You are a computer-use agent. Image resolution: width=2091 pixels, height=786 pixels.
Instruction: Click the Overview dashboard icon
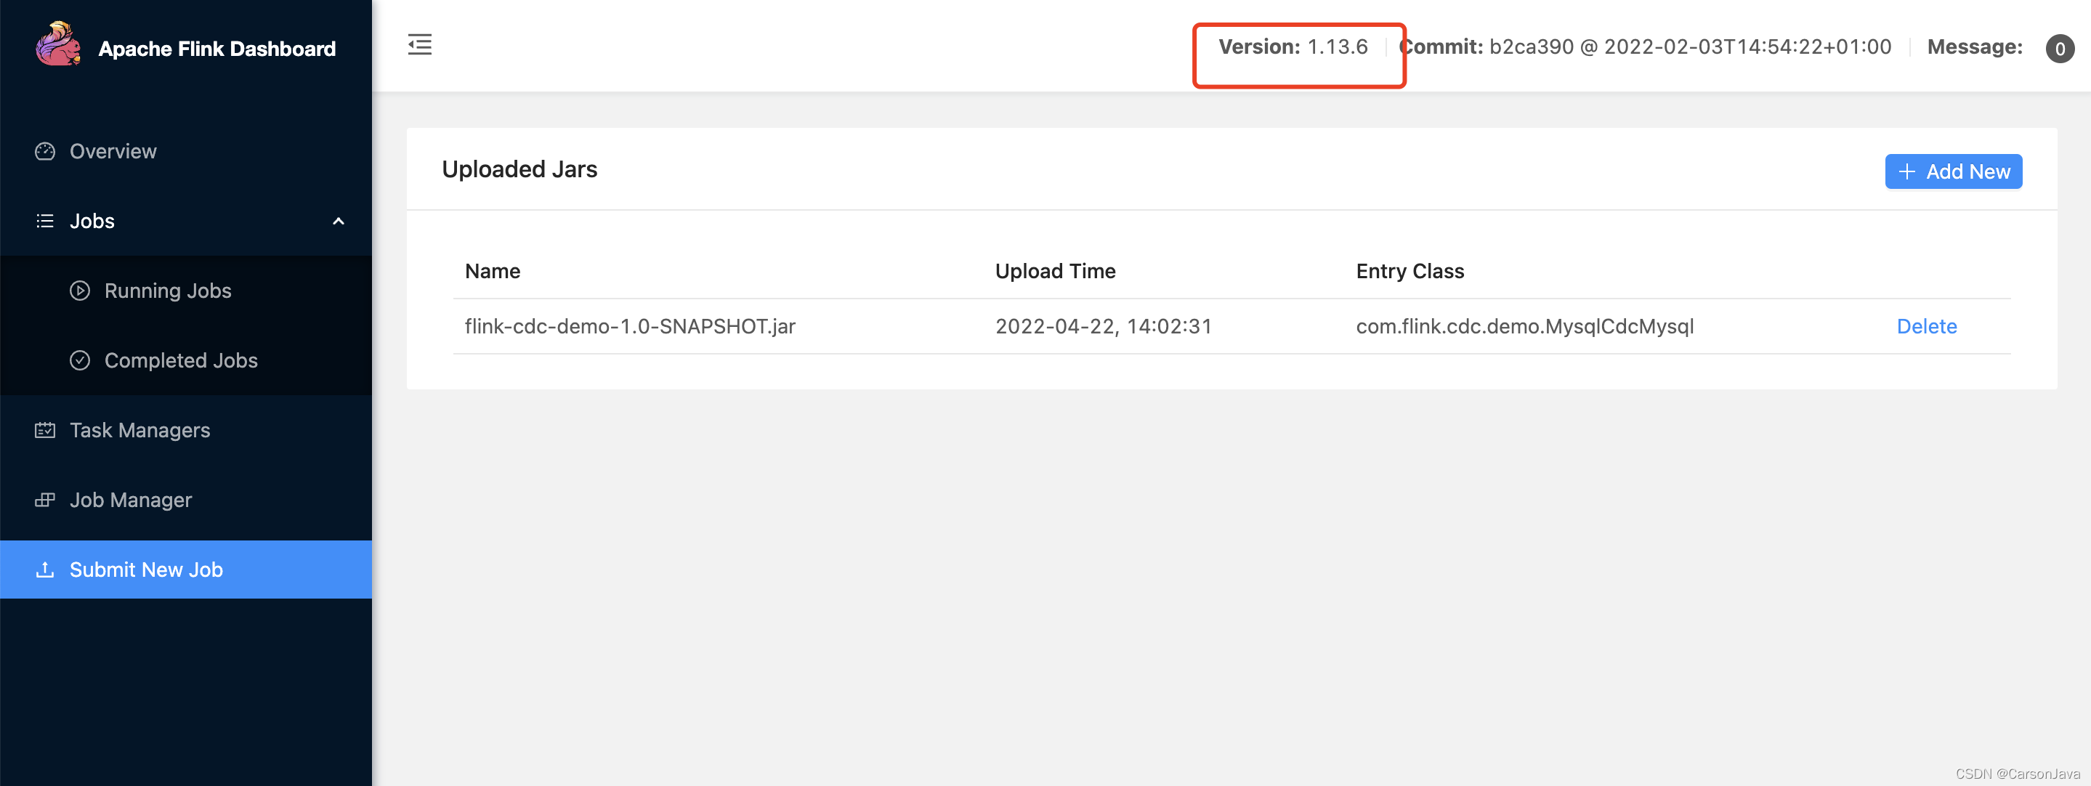44,152
